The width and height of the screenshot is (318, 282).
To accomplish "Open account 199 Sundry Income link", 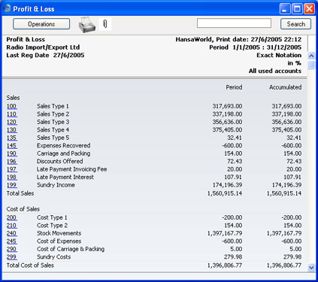I will pos(11,185).
